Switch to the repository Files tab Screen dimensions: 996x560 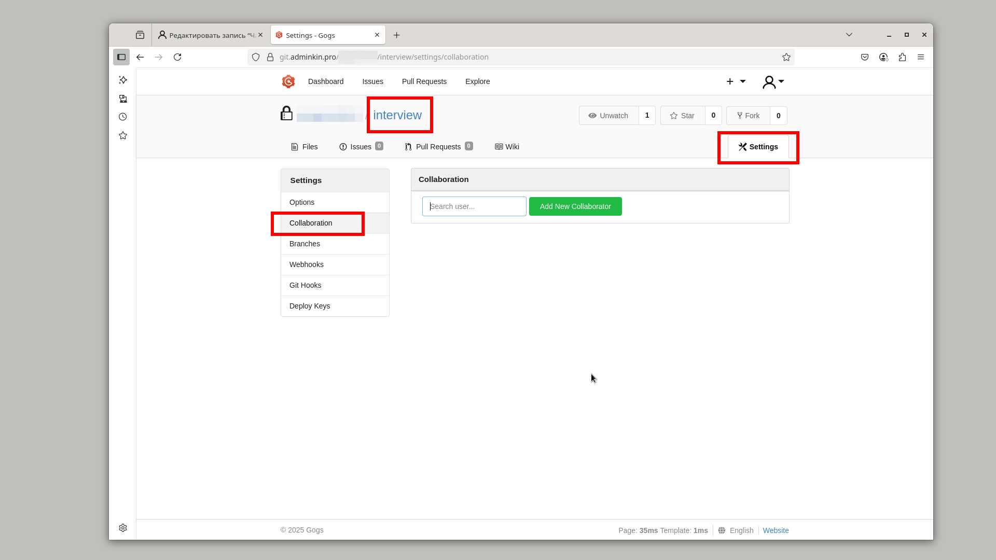point(305,147)
